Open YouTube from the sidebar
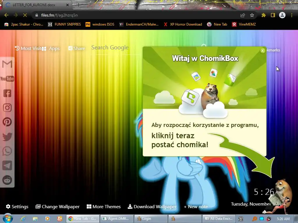 7,78
